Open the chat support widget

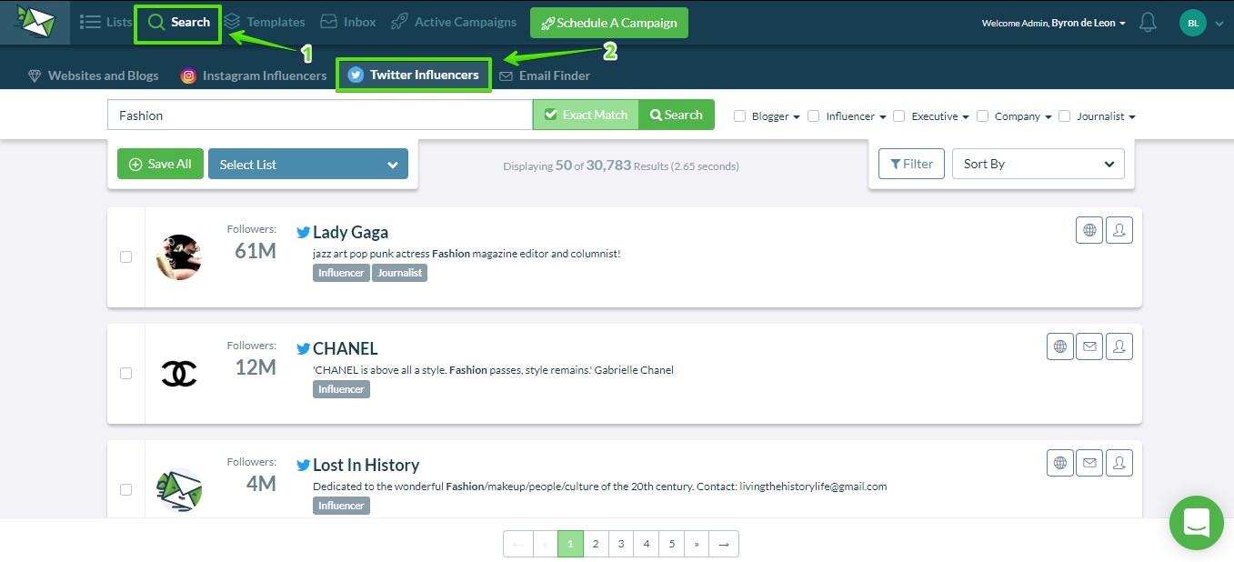(x=1197, y=523)
